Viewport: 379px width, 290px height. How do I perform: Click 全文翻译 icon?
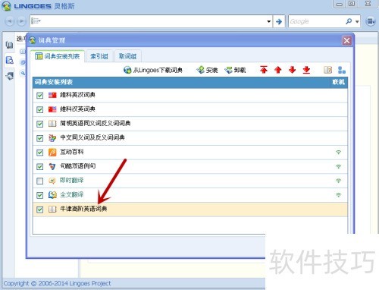tap(52, 195)
